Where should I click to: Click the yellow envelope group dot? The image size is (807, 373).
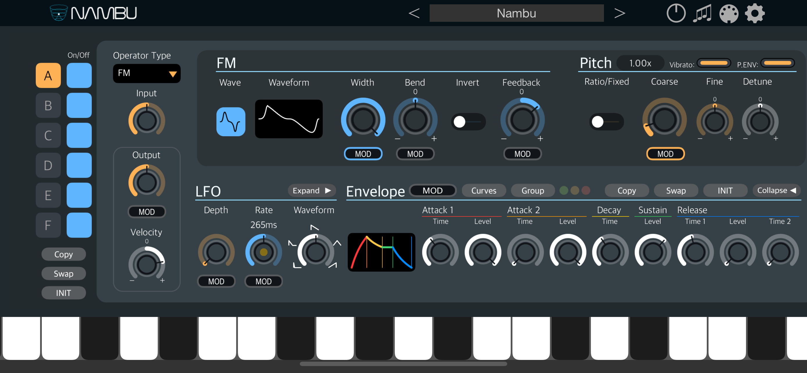[575, 190]
